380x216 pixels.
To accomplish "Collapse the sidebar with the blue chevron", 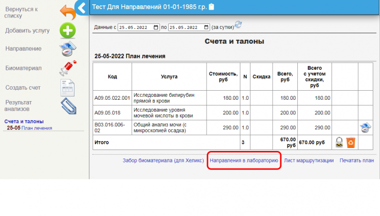I will point(82,7).
